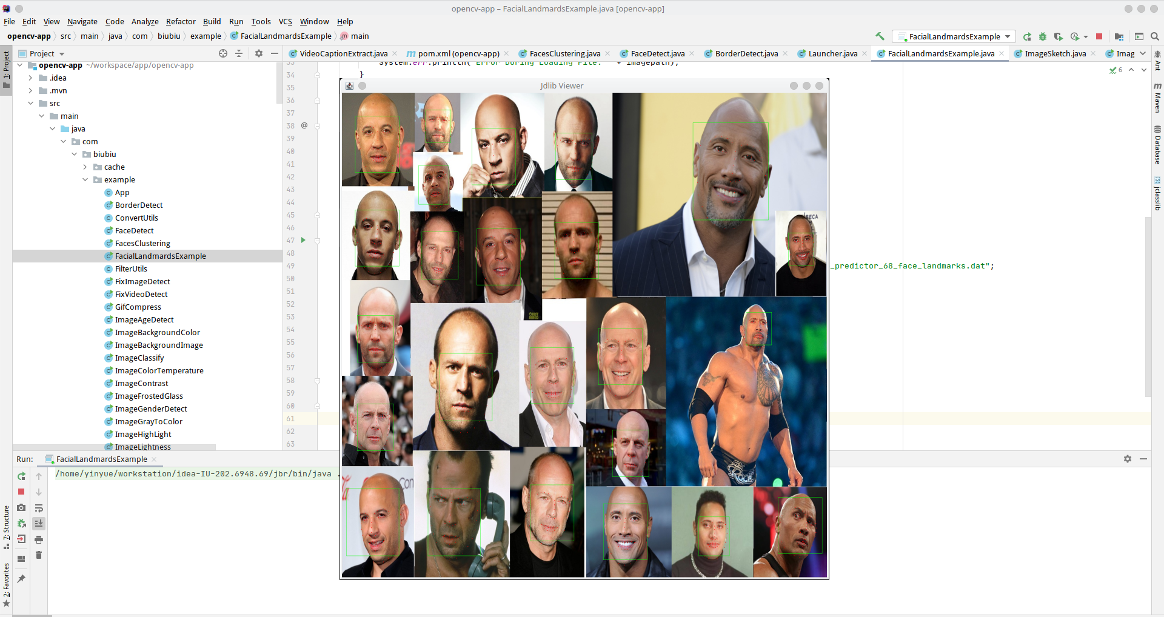Toggle the 1: Project tool window stripe
Viewport: 1164px width, 617px height.
pyautogui.click(x=6, y=69)
